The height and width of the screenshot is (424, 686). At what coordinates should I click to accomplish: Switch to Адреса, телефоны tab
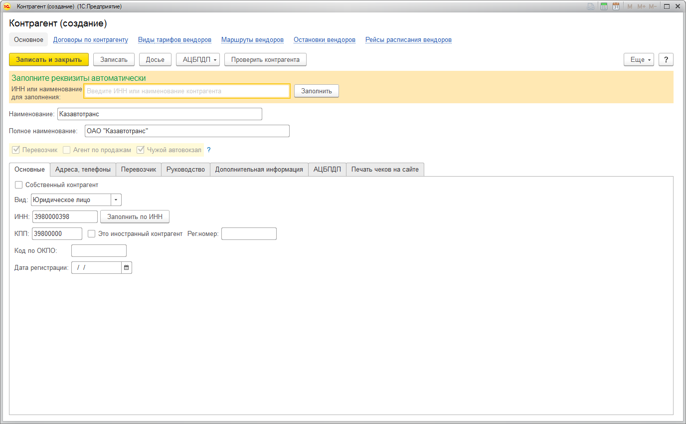click(x=83, y=170)
